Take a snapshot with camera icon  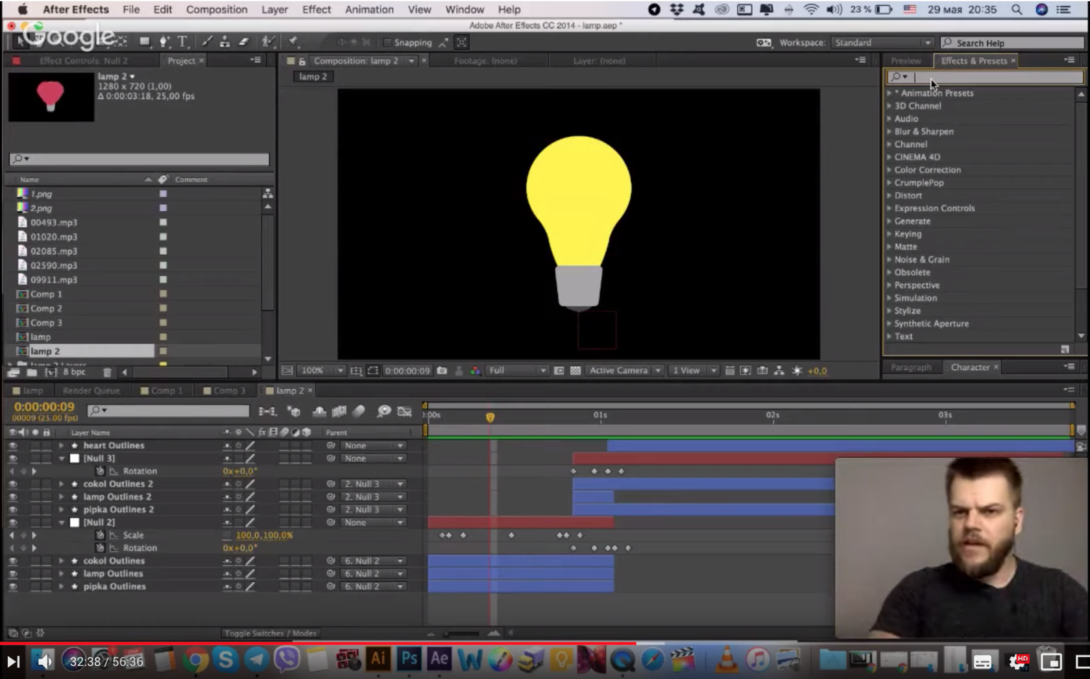tap(442, 370)
